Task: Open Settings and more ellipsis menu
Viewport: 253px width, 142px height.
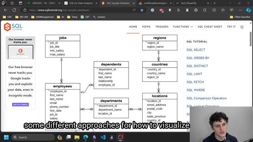Action: [x=240, y=10]
